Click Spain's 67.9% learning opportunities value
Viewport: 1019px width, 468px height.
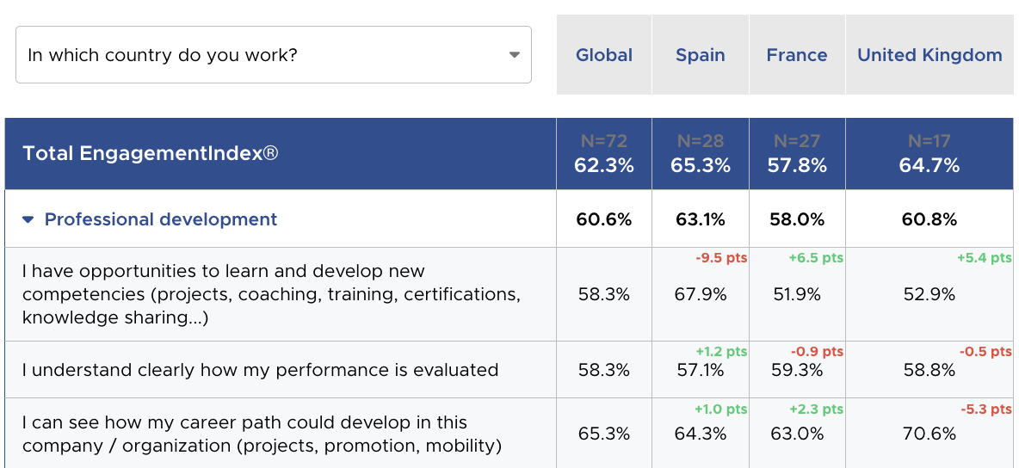point(701,294)
